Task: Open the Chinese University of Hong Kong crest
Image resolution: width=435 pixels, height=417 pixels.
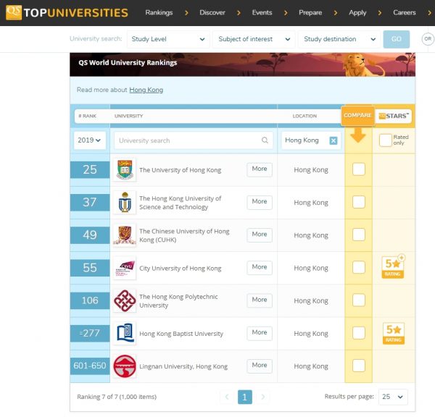Action: 125,235
